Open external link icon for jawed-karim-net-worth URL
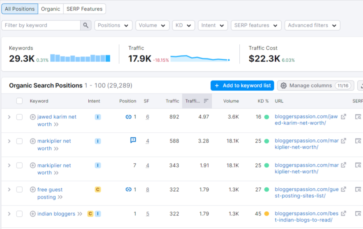This screenshot has height=229, width=363. 344,117
